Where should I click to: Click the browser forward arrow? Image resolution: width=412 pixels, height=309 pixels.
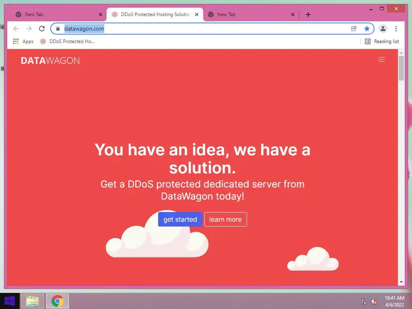(29, 29)
